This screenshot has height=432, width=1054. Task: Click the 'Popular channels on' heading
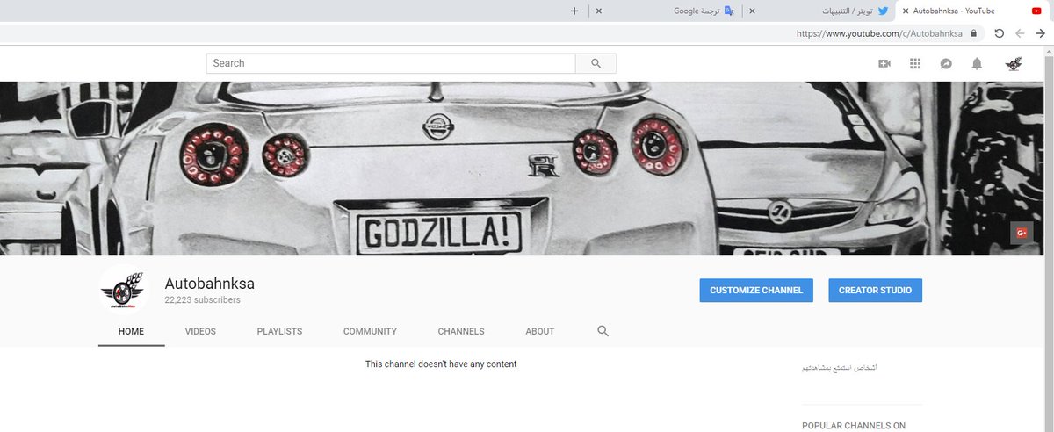point(854,426)
